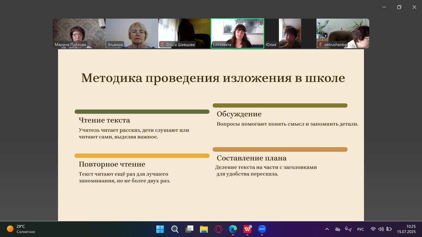Restore down the Zoom window
This screenshot has height=237, width=422.
click(399, 7)
